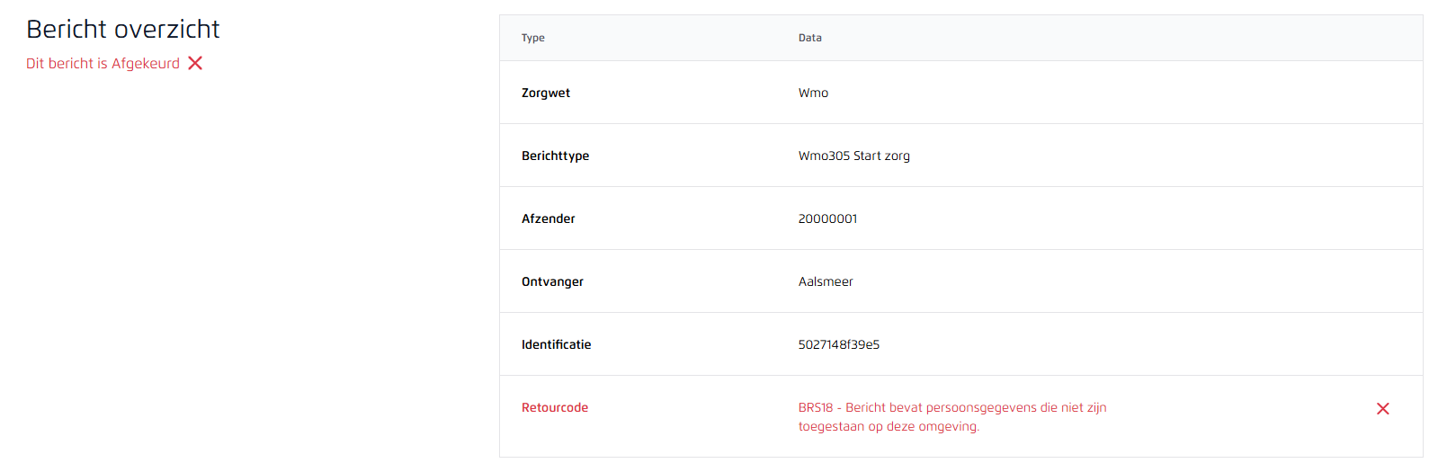1438x472 pixels.
Task: Click the red Retourcode label
Action: click(554, 407)
